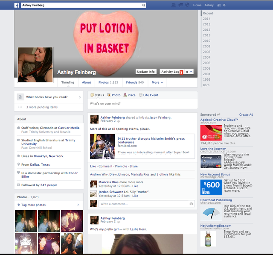
Task: Expand the gear dropdown beside Activity Log
Action: click(189, 72)
